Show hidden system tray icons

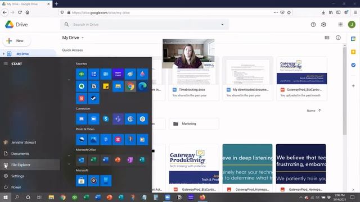pyautogui.click(x=300, y=197)
